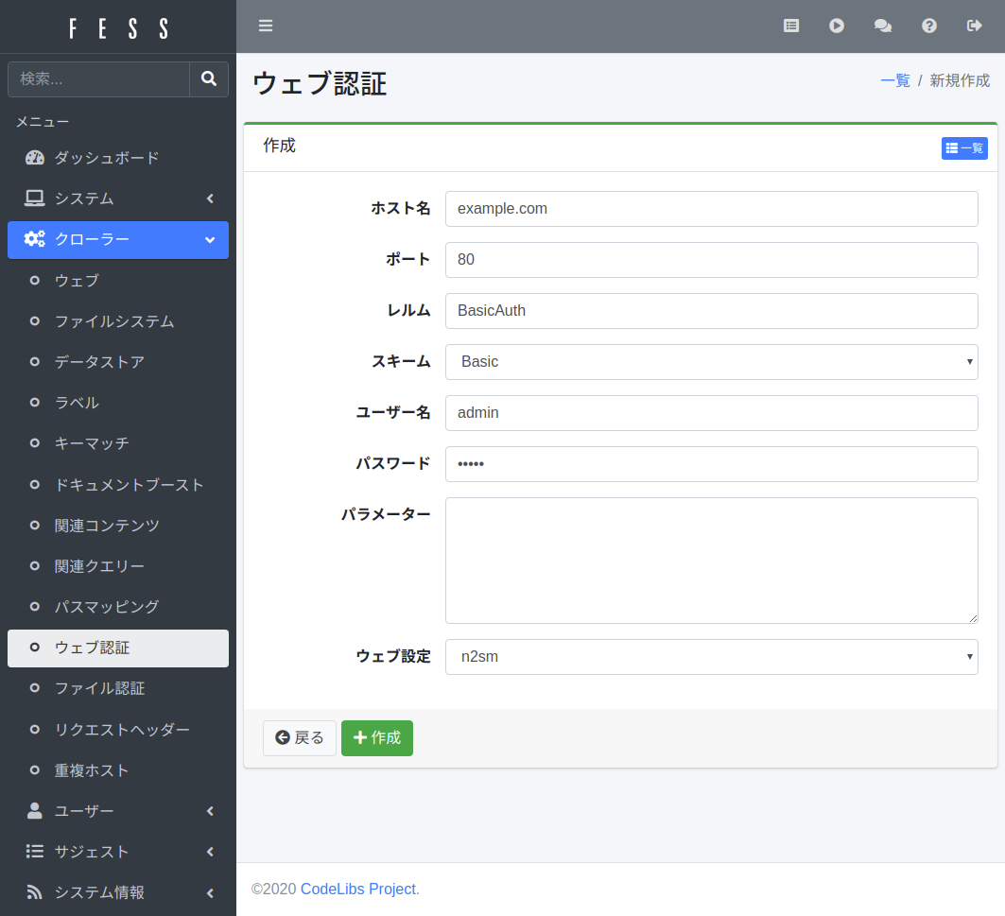Open the navigation sidebar toggle (hamburger icon)
Screen dimensions: 1005x916
click(x=266, y=26)
